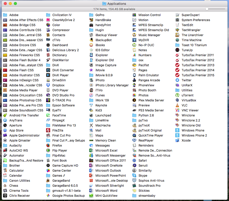Image resolution: width=229 pixels, height=201 pixels.
Task: Select the "BackupTra...And Restore" label
Action: pyautogui.click(x=26, y=161)
